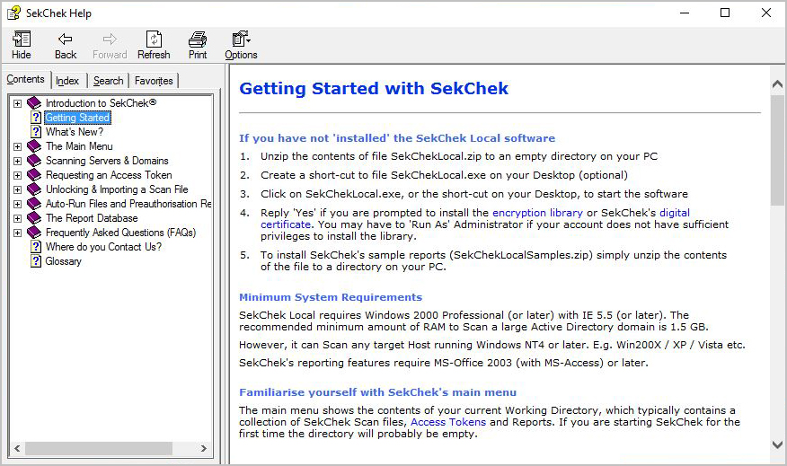Close the SekChek Help window

[x=766, y=13]
